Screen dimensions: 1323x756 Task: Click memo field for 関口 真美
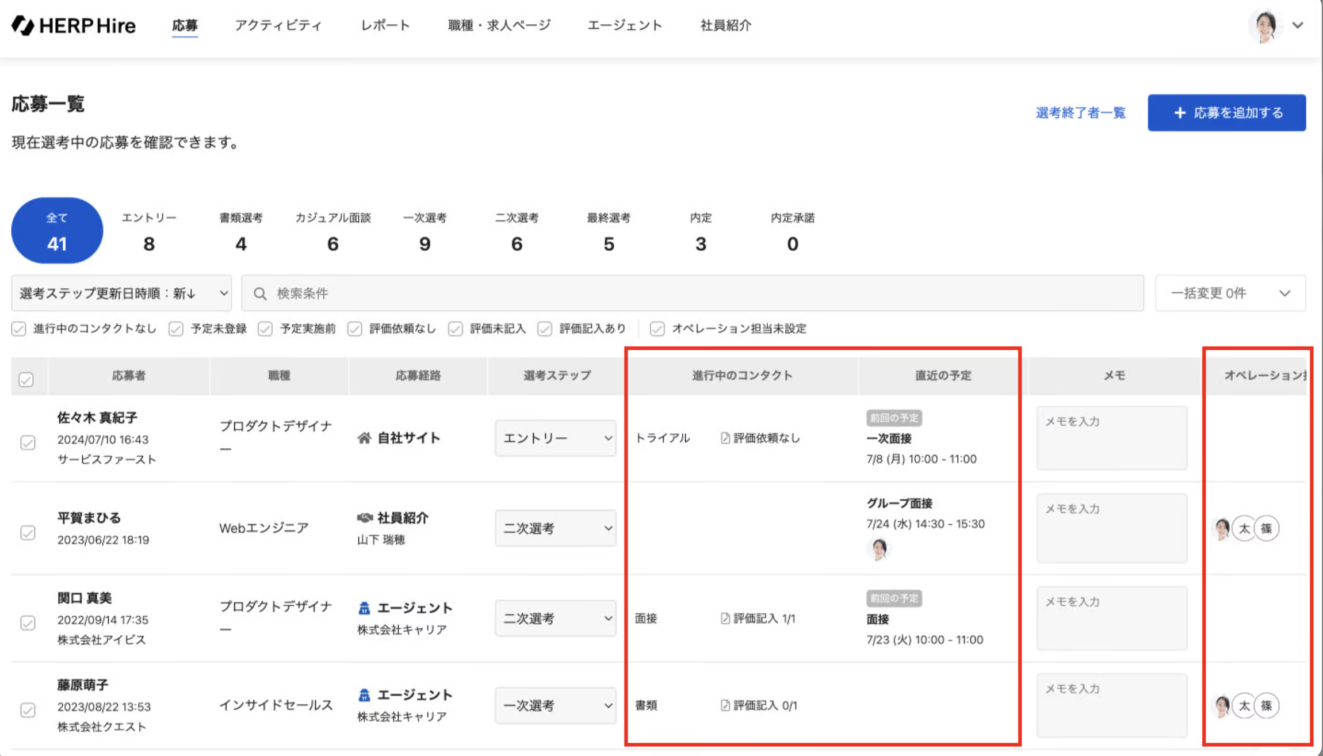tap(1112, 618)
